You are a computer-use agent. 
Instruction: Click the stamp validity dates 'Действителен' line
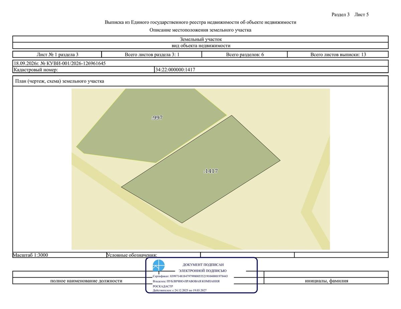click(x=179, y=290)
